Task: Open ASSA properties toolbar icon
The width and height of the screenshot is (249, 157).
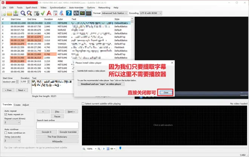Action: [x=55, y=13]
